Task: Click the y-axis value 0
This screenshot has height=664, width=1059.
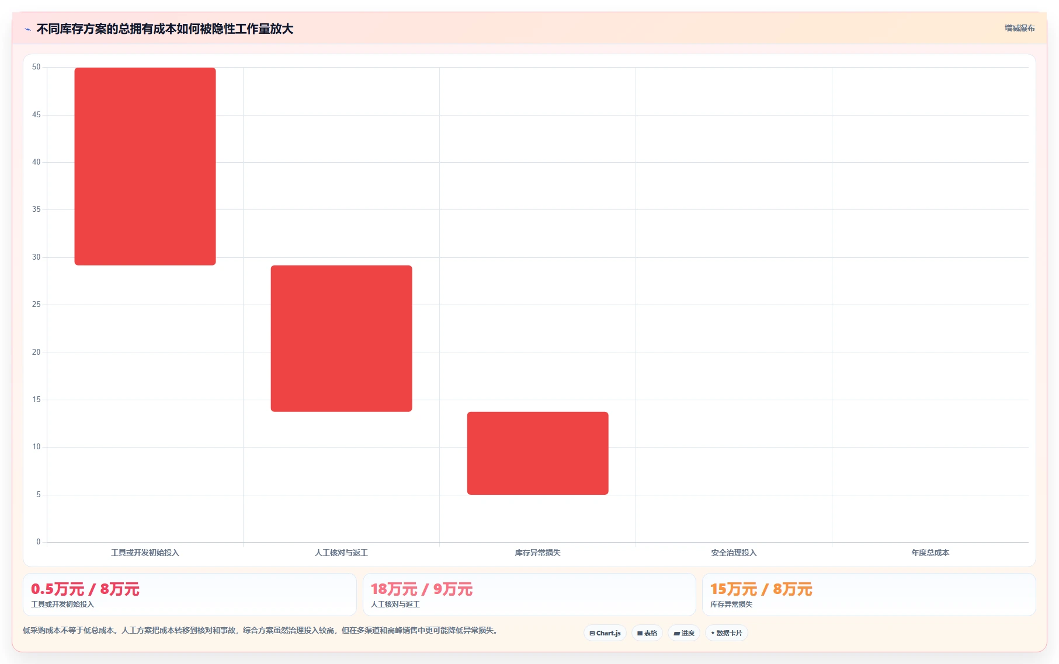Action: coord(39,542)
